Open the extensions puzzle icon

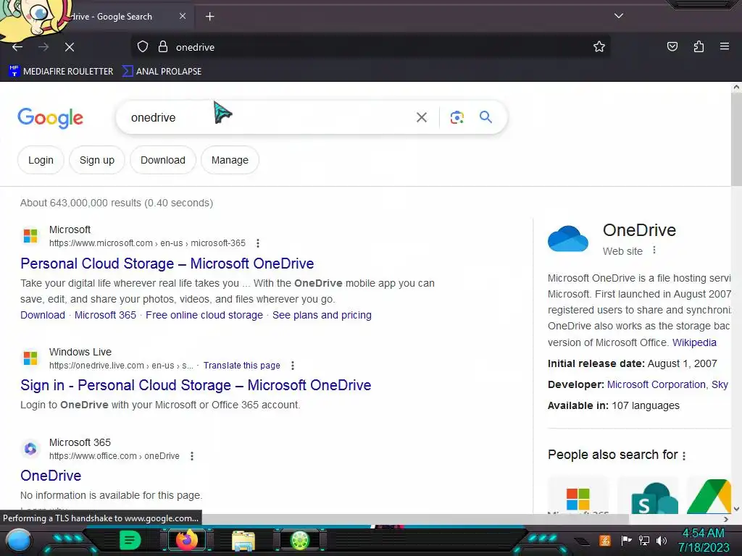699,46
